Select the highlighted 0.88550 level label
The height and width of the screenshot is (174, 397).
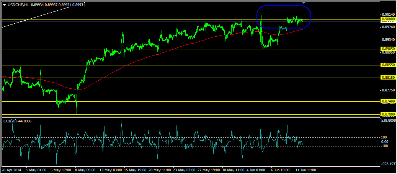(x=388, y=65)
